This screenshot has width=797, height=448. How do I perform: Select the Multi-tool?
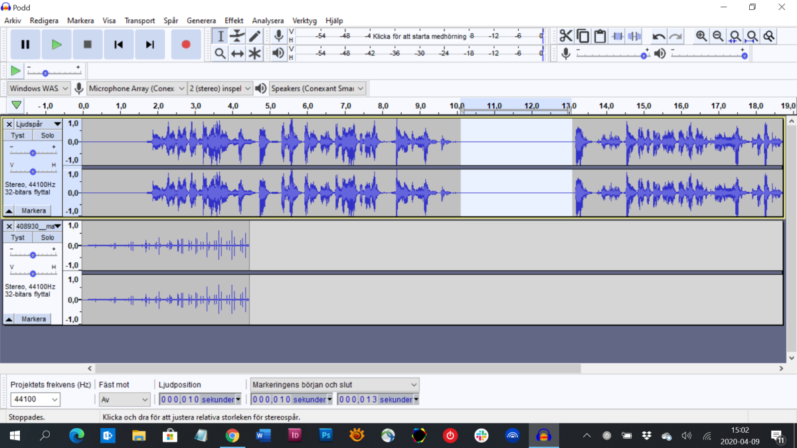pyautogui.click(x=254, y=53)
